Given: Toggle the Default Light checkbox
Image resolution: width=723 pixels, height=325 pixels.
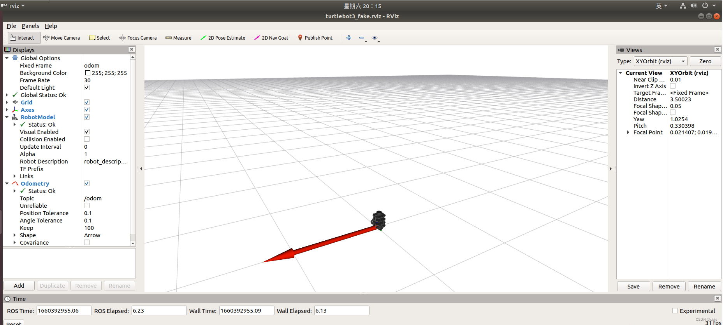Looking at the screenshot, I should tap(87, 87).
